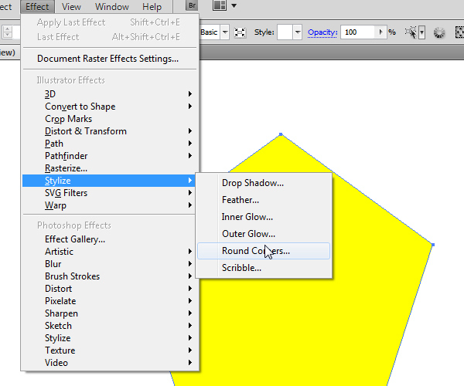
Task: Click highlighted Stylize in Illustrator Effects
Action: [x=109, y=181]
